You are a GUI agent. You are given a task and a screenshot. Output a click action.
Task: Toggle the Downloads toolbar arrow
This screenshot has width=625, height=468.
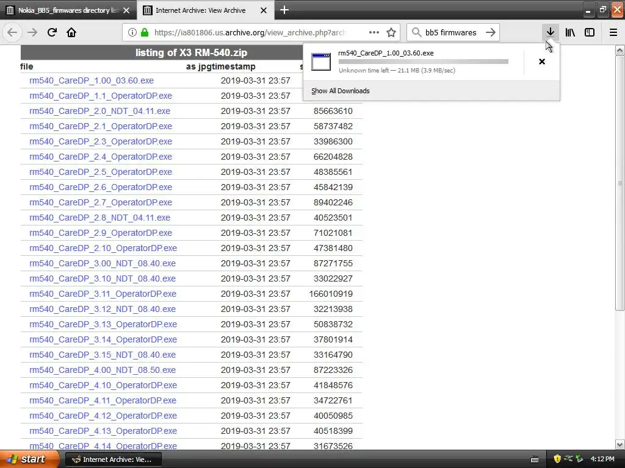[x=550, y=32]
